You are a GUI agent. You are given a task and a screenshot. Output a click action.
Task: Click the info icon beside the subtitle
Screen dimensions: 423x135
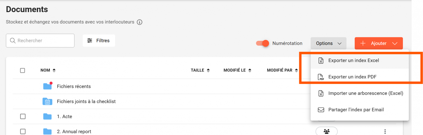pyautogui.click(x=140, y=22)
